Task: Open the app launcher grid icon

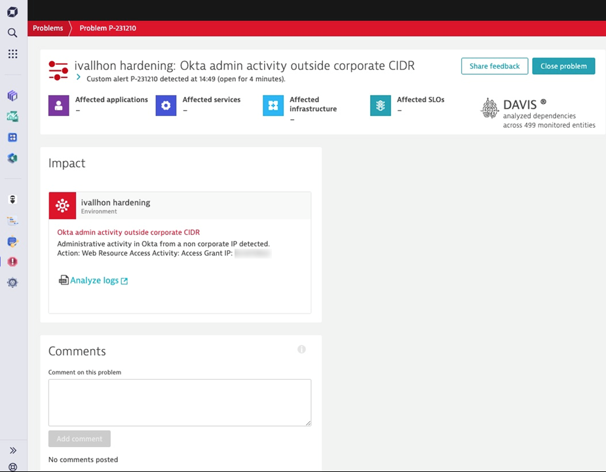Action: pyautogui.click(x=12, y=54)
